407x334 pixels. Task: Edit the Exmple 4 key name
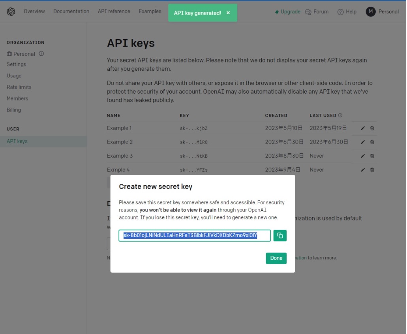click(x=363, y=170)
